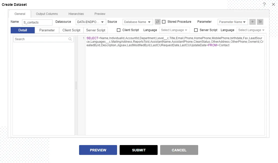This screenshot has height=163, width=278.
Task: Click the FROM keyword in query
Action: 213,45
